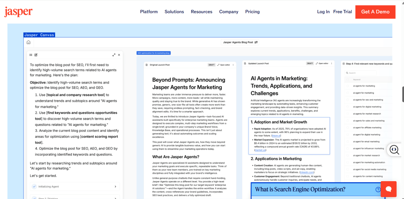The image size is (404, 199).
Task: Start a Free Trial
Action: pos(342,11)
